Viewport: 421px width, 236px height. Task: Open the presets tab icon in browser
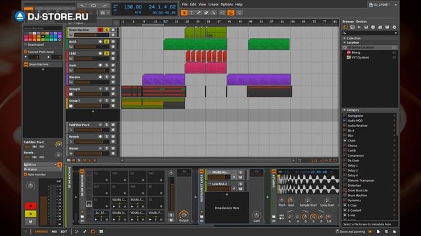[x=353, y=27]
